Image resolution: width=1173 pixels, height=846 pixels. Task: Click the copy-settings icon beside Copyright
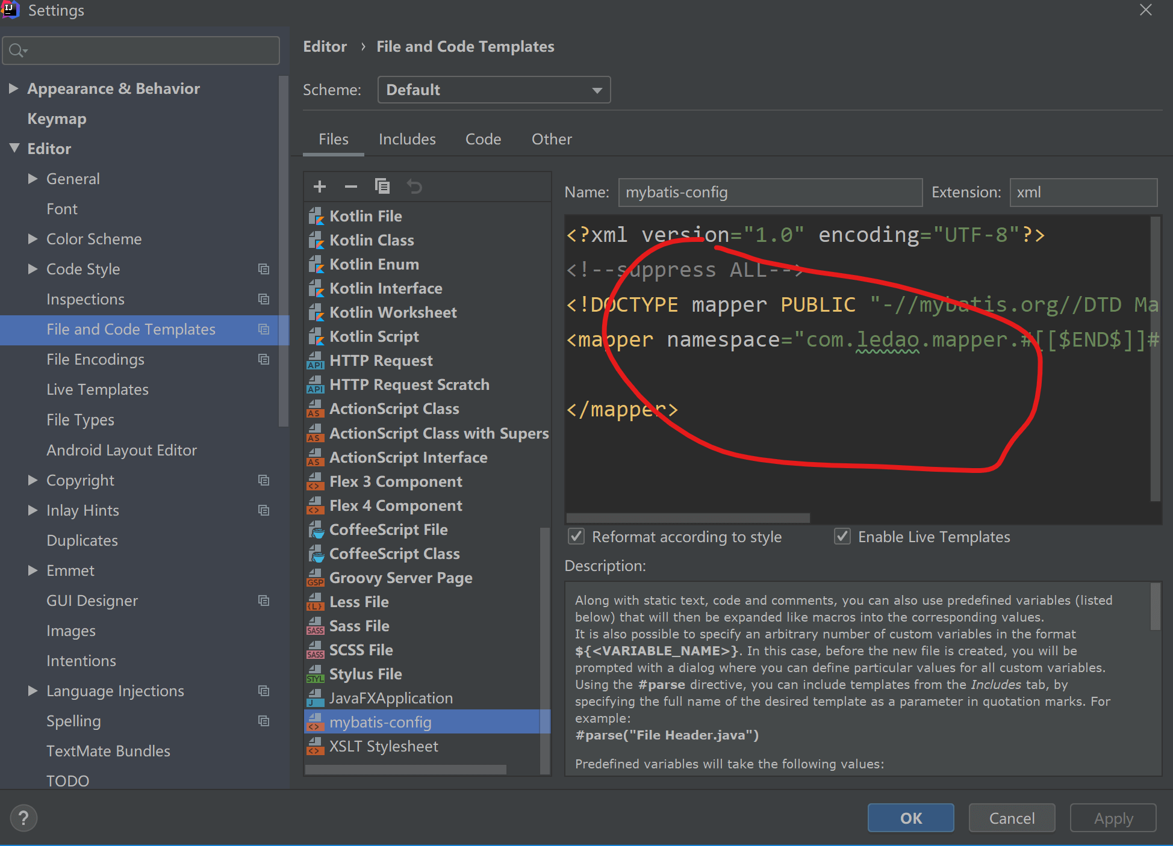tap(264, 480)
